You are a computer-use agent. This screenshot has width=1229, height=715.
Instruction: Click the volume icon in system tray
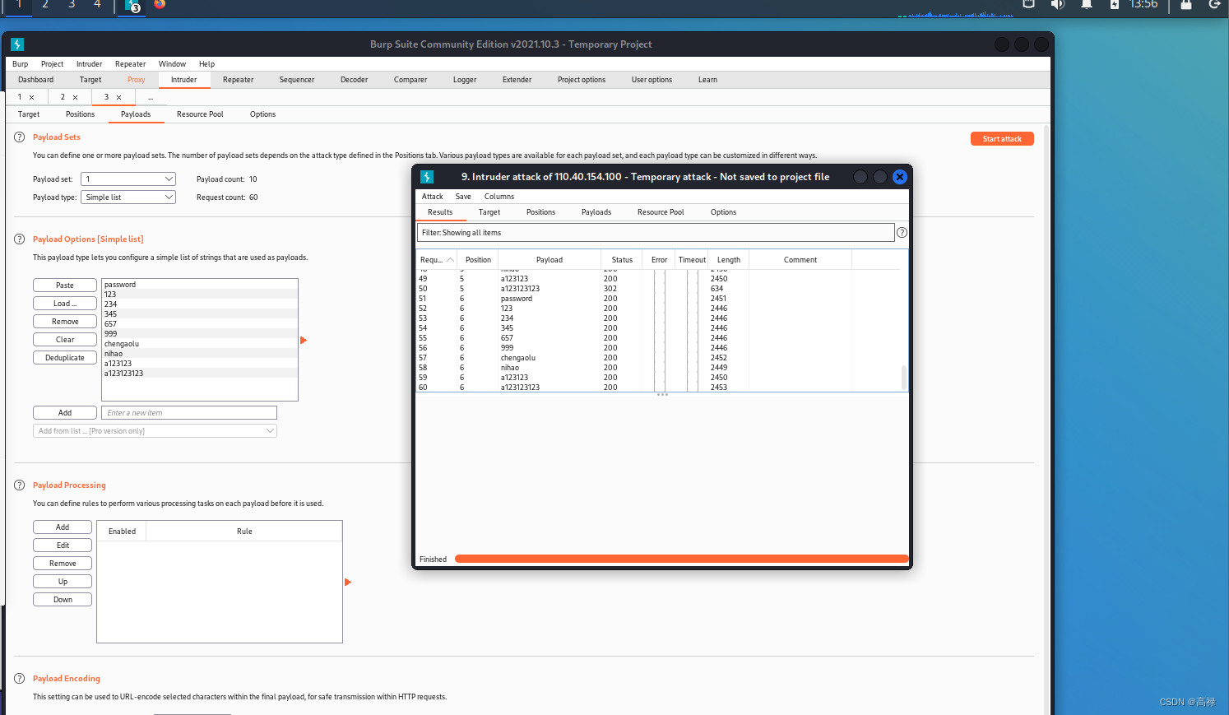[1057, 4]
